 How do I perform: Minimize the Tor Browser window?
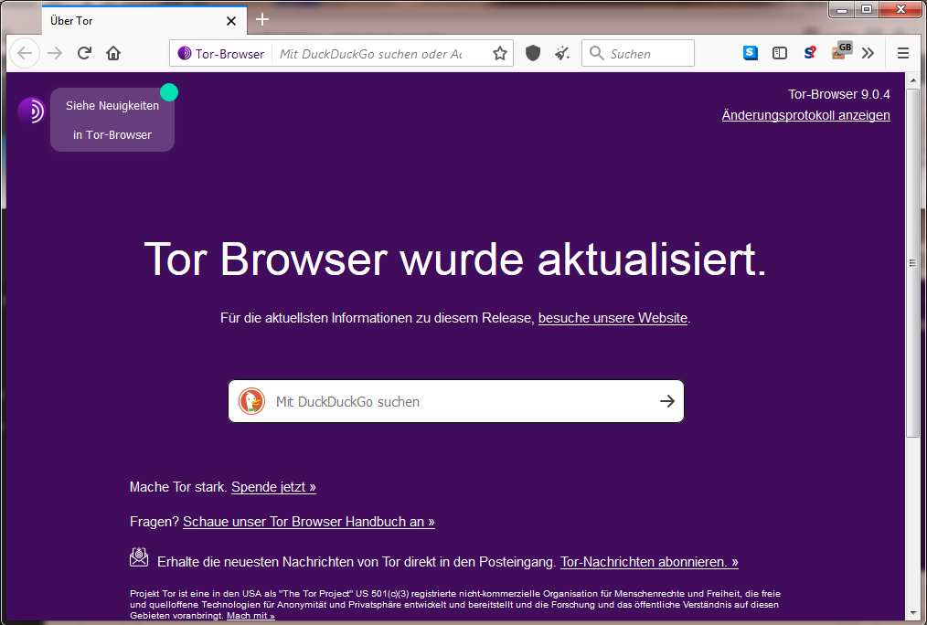click(843, 9)
